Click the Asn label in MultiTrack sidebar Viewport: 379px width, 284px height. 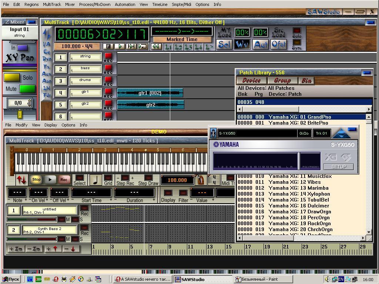[x=46, y=81]
